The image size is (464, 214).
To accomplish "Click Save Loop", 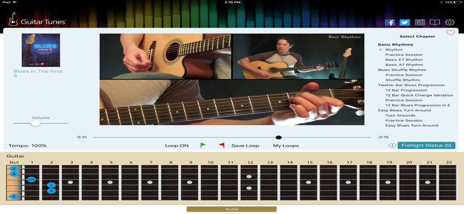I will [245, 146].
